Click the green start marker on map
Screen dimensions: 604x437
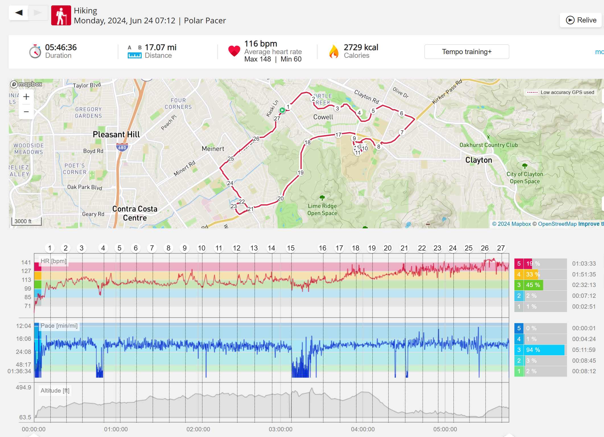[282, 110]
